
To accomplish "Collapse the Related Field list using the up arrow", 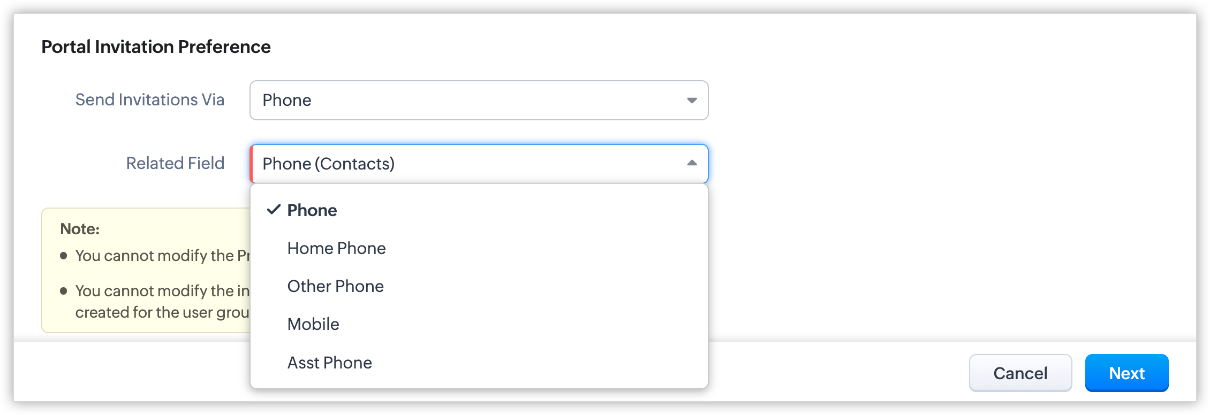I will pos(692,163).
